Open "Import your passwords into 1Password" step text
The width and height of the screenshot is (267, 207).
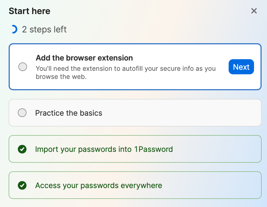tap(104, 149)
